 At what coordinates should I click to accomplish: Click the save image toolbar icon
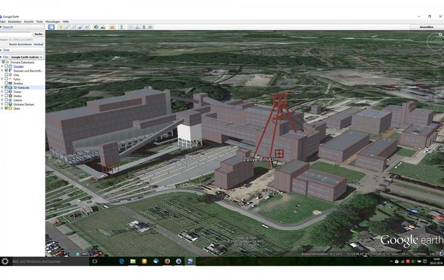[x=144, y=27]
